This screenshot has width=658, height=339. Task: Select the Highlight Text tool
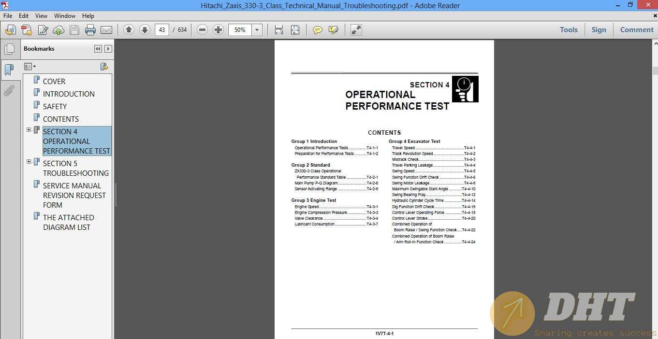[x=333, y=30]
